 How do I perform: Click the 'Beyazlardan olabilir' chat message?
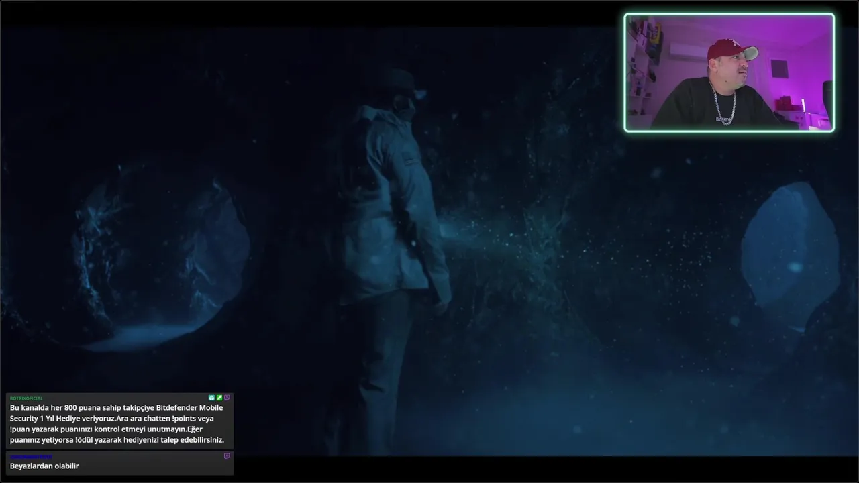pos(44,466)
